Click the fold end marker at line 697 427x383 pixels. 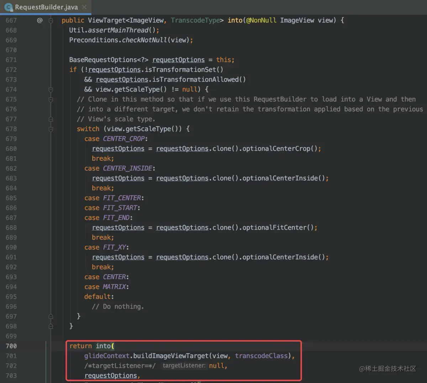coord(51,316)
